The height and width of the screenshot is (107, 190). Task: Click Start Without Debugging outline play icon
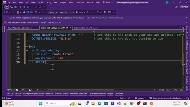tap(88, 12)
